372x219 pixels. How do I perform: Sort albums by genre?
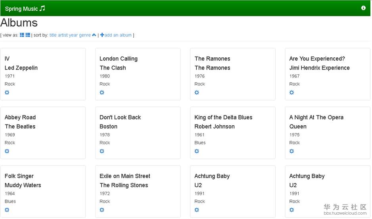coord(85,35)
